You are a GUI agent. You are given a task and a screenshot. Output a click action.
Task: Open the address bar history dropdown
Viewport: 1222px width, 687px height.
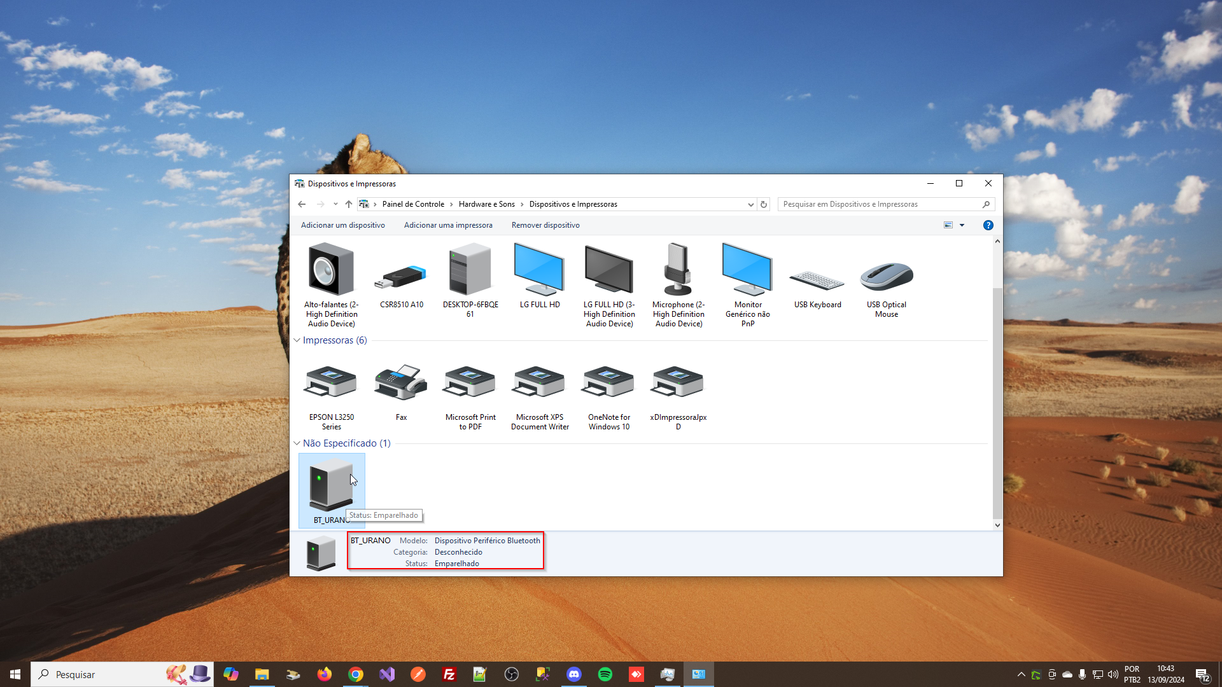click(x=750, y=204)
